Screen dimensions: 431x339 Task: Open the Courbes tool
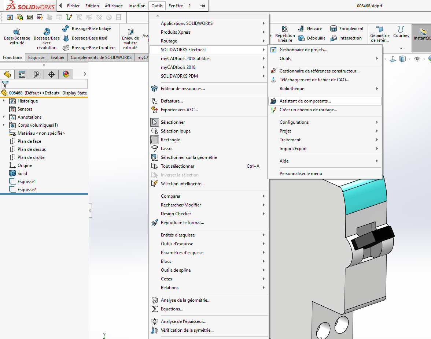point(401,32)
